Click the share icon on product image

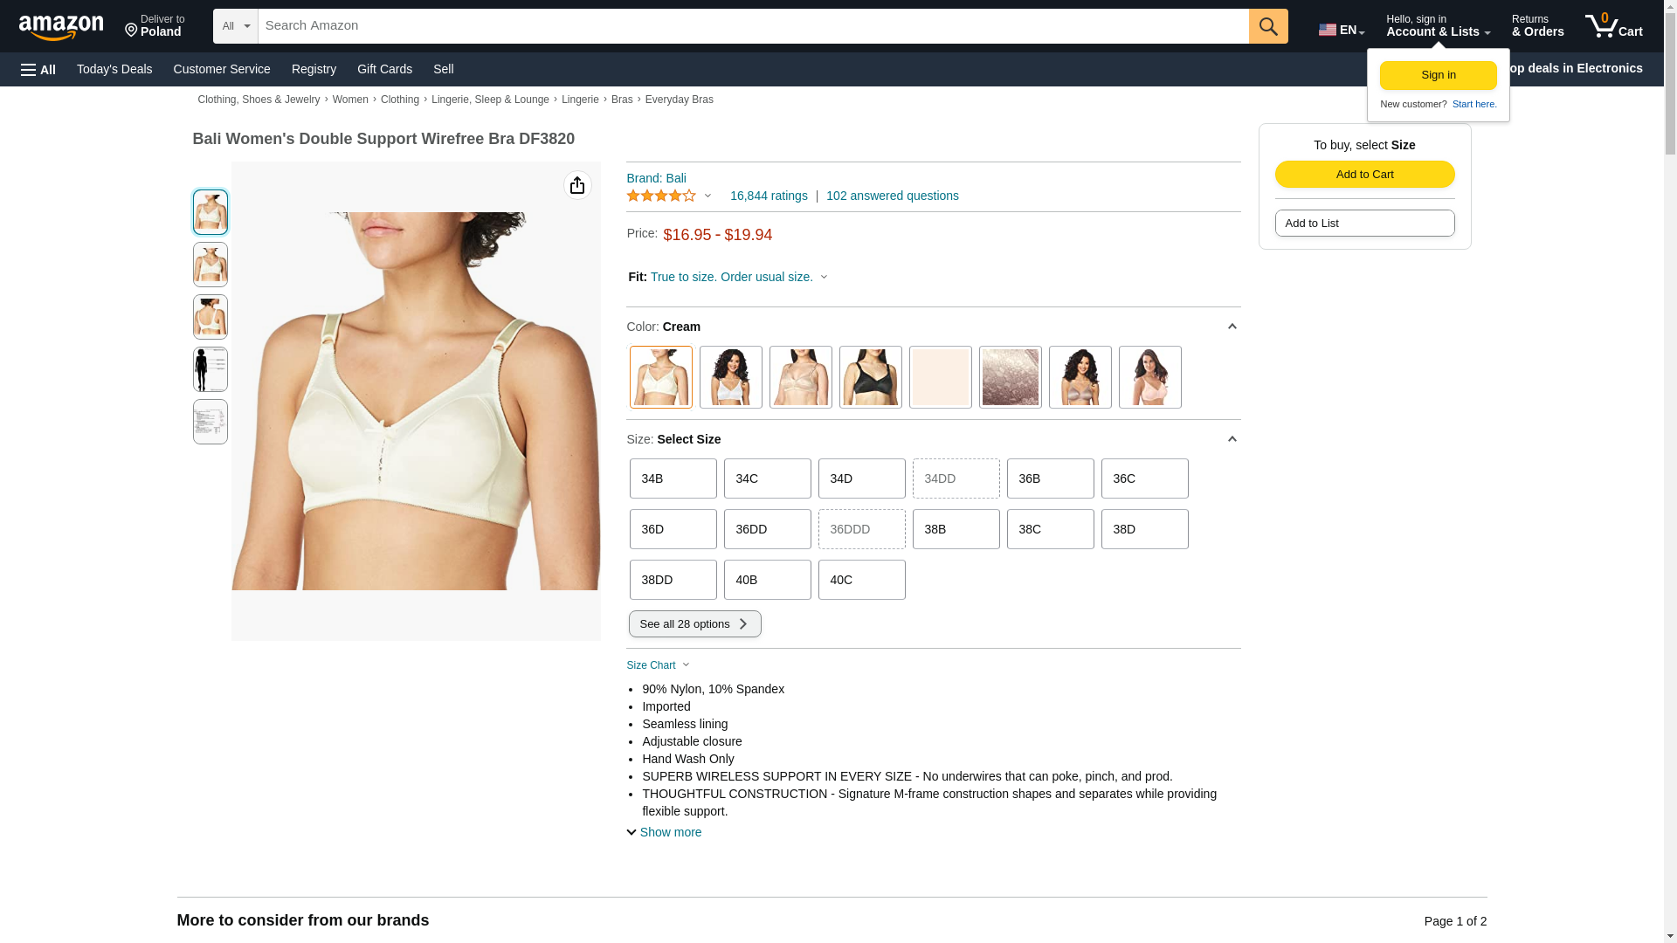(576, 185)
